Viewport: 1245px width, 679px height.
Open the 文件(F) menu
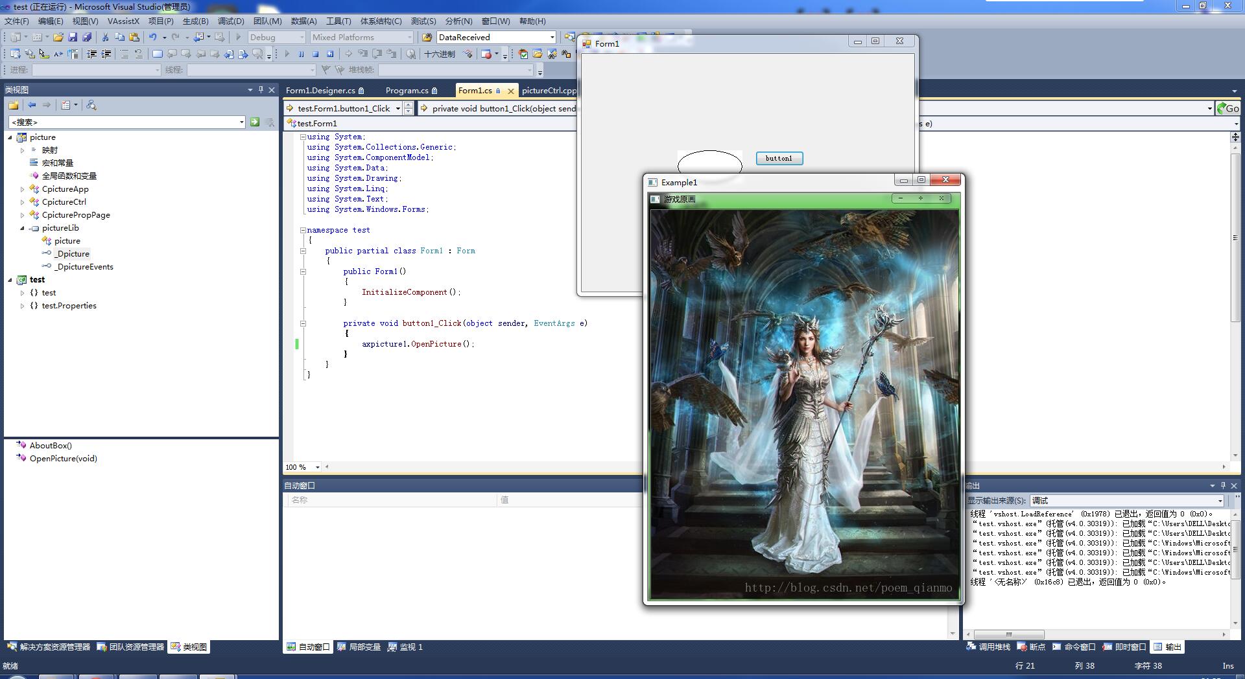(x=17, y=21)
